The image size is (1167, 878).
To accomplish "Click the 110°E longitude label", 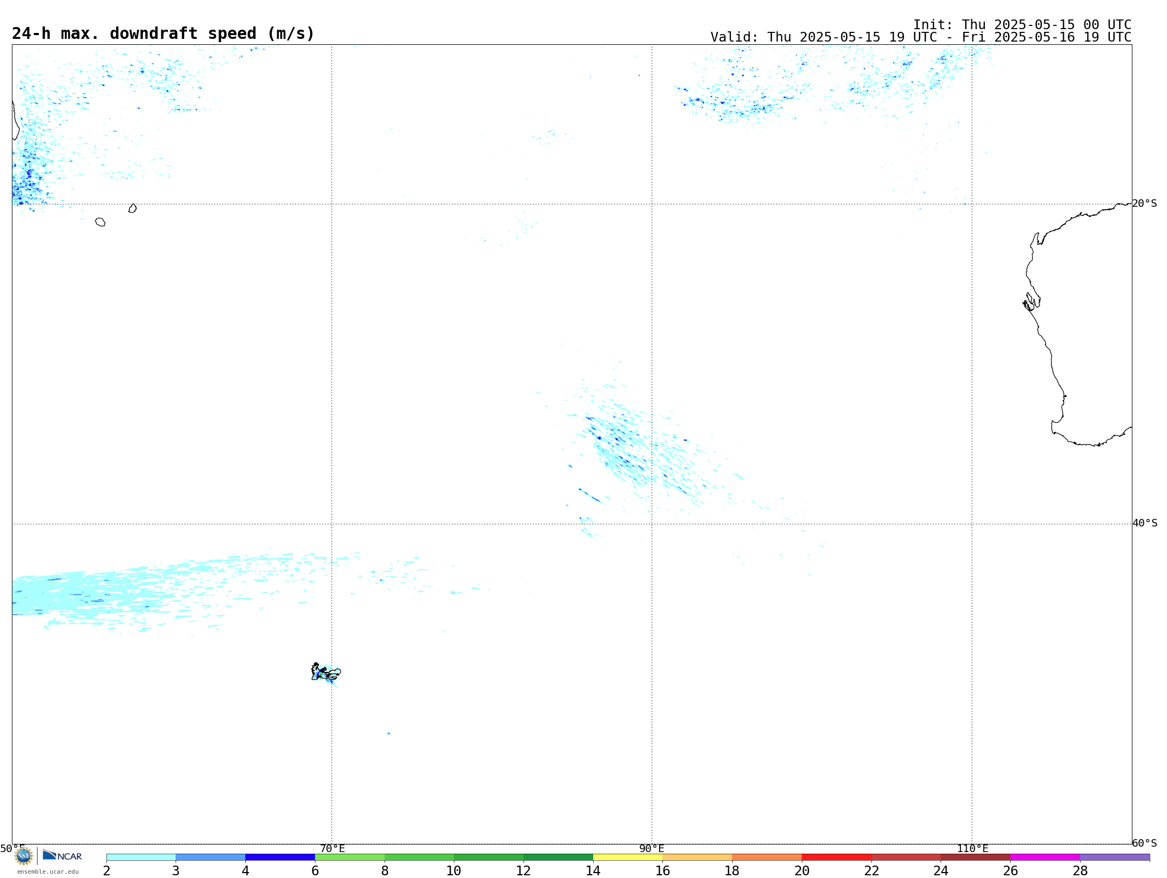I will pyautogui.click(x=972, y=849).
